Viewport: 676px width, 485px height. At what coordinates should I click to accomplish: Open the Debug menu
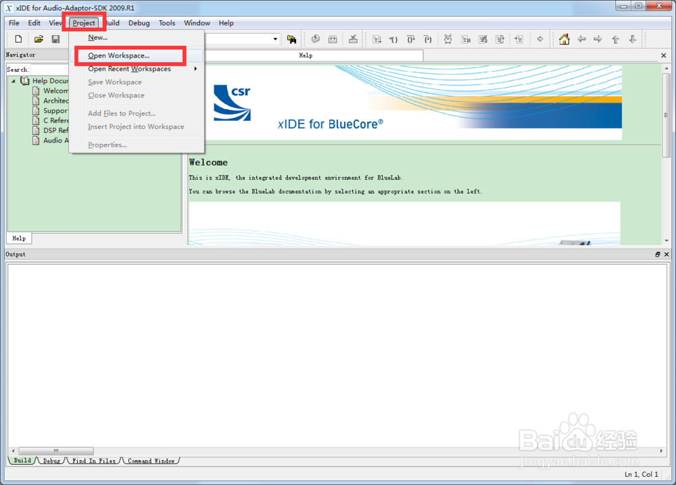point(139,23)
